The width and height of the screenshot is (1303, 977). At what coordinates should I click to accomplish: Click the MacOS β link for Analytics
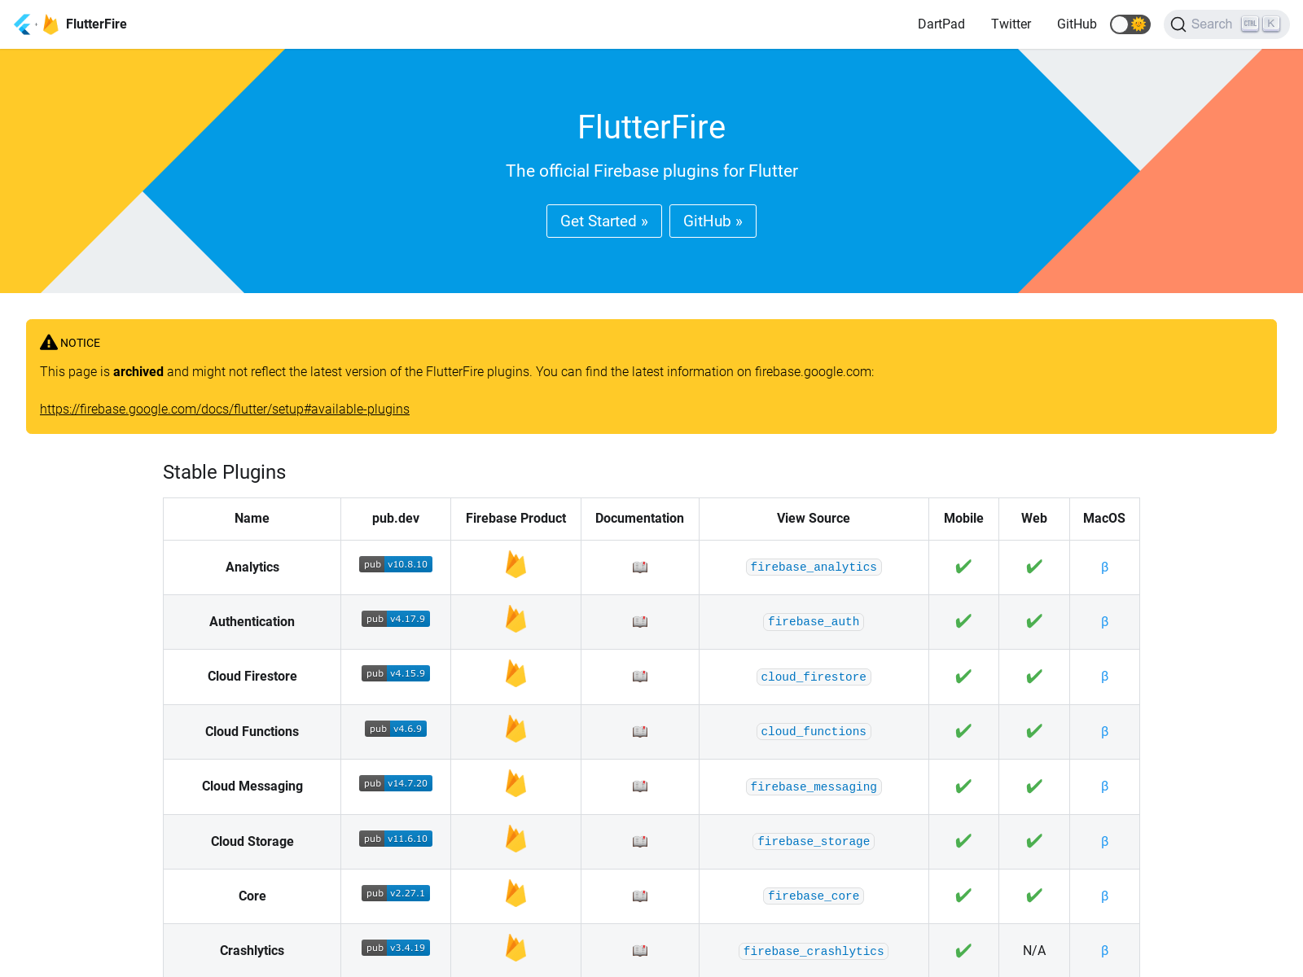pos(1104,567)
